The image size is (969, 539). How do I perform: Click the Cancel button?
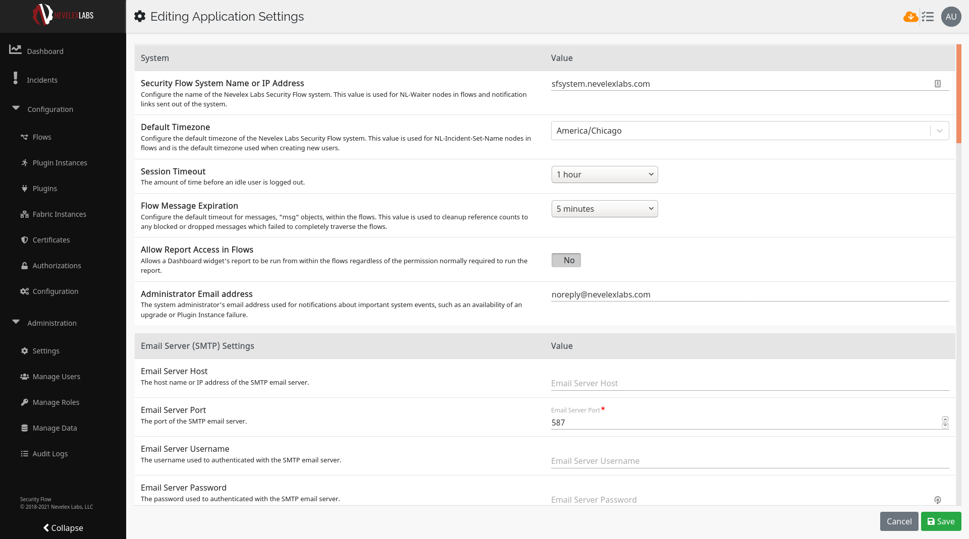click(899, 521)
